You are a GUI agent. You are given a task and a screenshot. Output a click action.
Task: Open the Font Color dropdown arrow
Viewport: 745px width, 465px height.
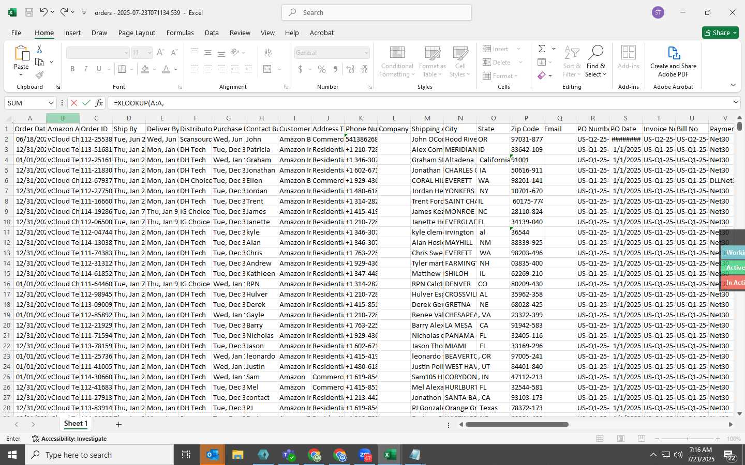click(176, 69)
